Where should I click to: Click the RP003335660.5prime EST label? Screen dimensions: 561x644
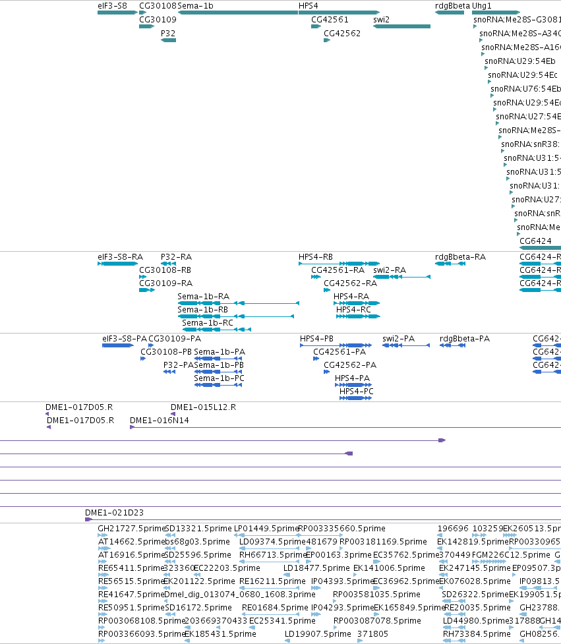coord(341,529)
